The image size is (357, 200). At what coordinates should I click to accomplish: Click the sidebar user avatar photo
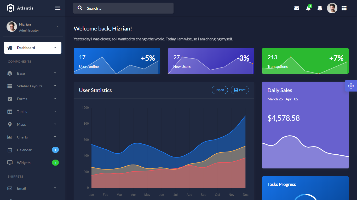(12, 27)
